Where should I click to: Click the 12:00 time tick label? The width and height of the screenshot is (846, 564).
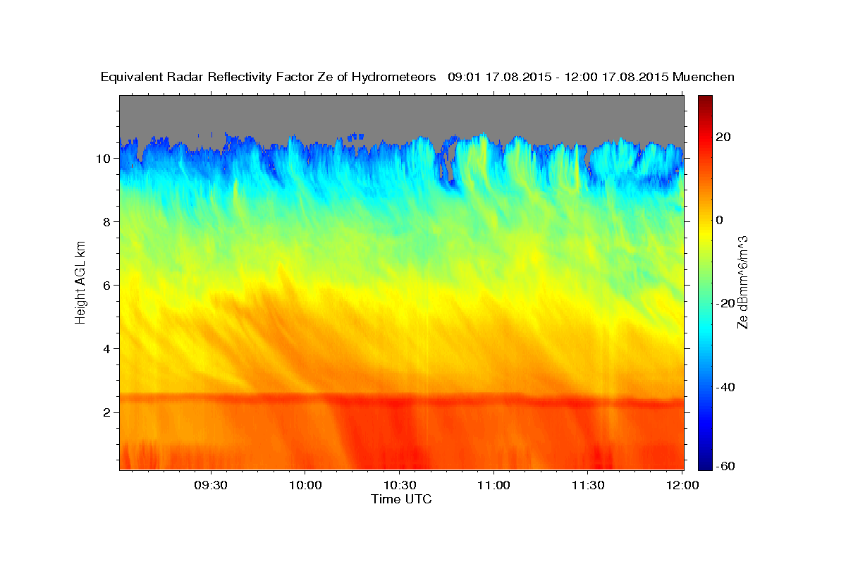click(682, 486)
